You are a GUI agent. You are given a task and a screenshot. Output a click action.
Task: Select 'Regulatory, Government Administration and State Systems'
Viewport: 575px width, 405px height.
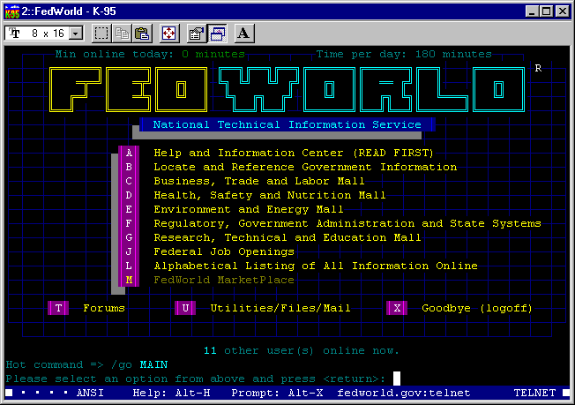(347, 223)
